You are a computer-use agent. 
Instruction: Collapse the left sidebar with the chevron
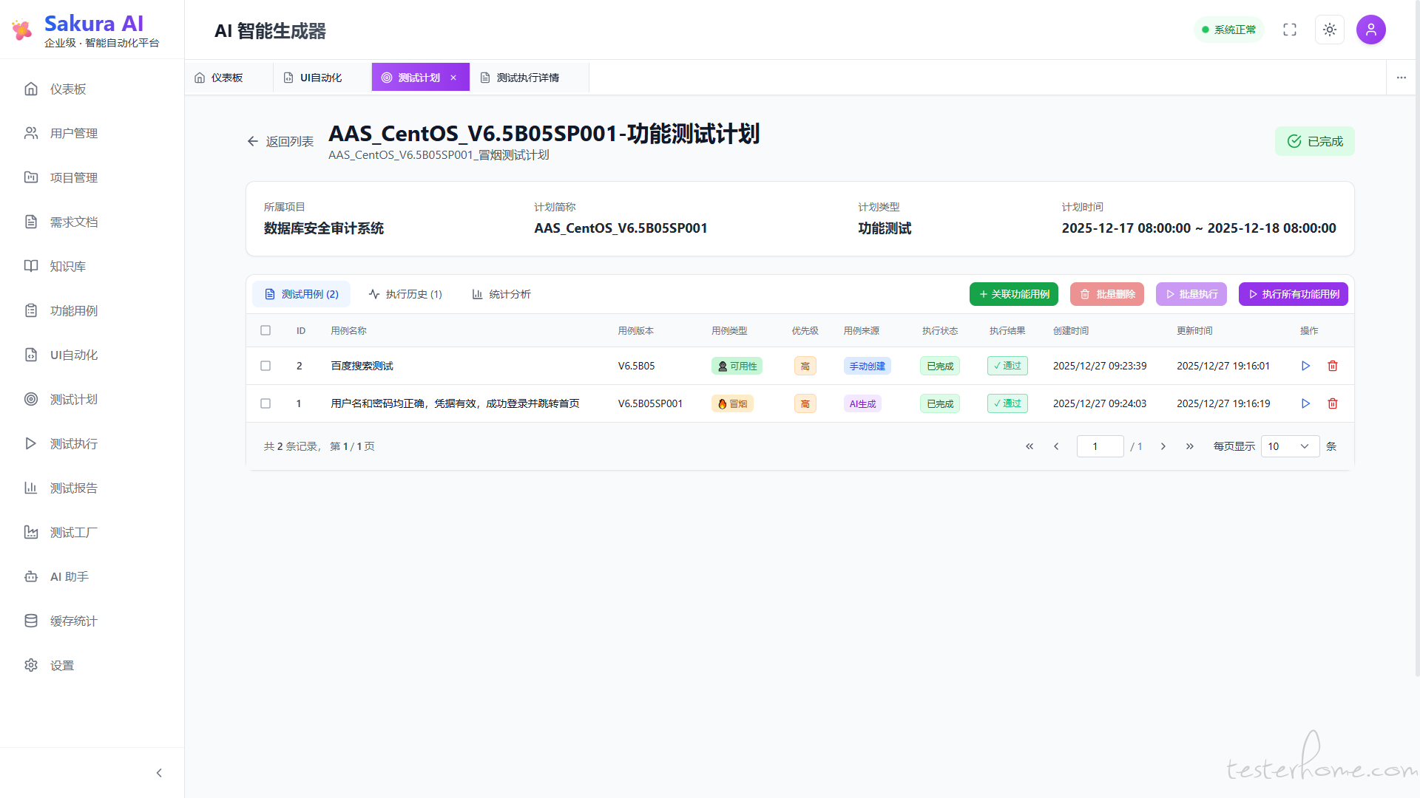tap(159, 773)
